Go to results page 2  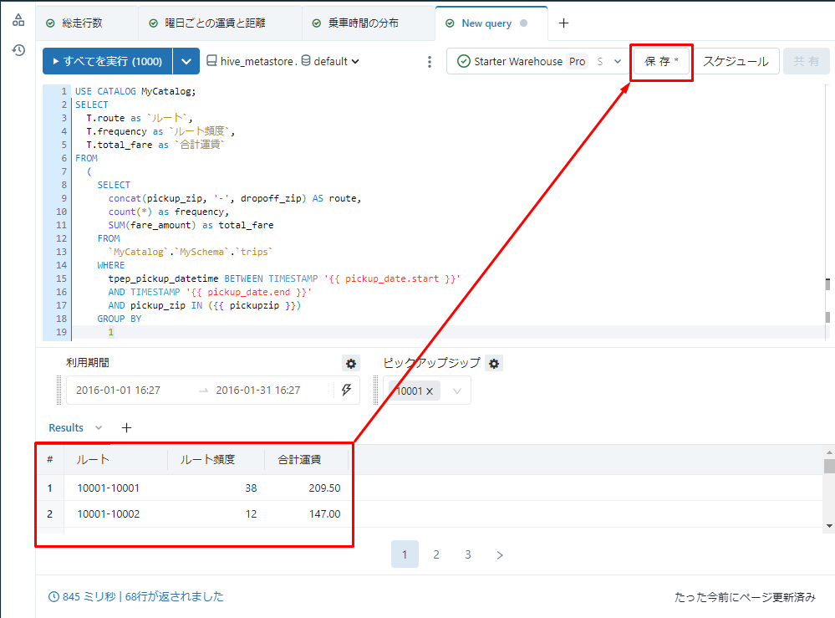point(436,554)
